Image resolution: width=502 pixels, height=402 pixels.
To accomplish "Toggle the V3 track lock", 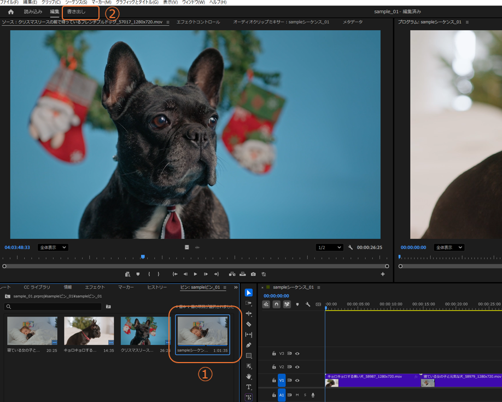I will (274, 354).
